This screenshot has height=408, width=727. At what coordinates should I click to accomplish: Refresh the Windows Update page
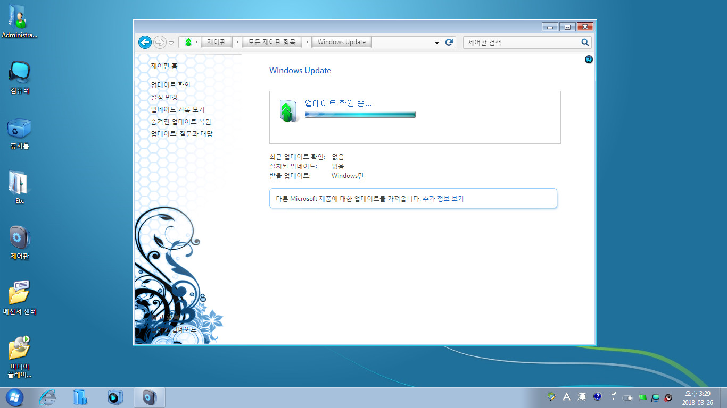[x=449, y=42]
